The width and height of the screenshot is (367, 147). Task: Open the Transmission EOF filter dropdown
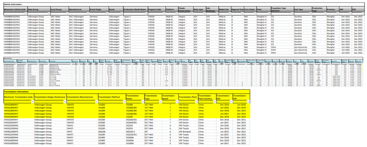(x=248, y=101)
